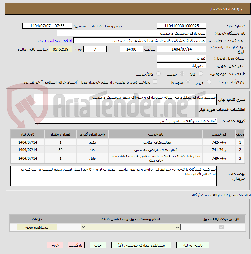Click service code ز-74-749
This screenshot has width=251, height=254.
219,158
